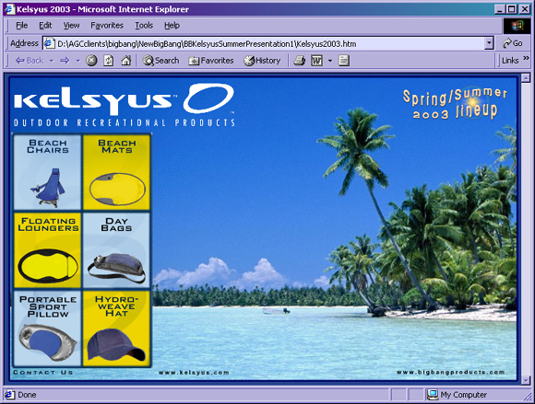Open the Back history dropdown arrow
The height and width of the screenshot is (404, 535).
tap(52, 61)
